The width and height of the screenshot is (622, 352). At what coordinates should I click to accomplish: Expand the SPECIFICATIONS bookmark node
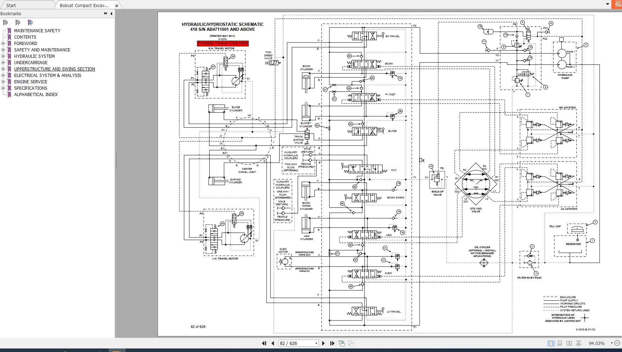pos(3,88)
